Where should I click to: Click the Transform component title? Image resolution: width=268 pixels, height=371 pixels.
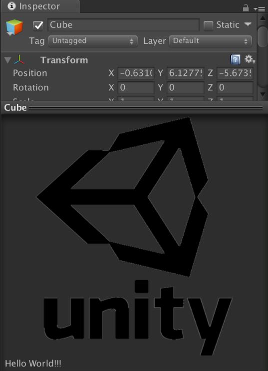[64, 60]
